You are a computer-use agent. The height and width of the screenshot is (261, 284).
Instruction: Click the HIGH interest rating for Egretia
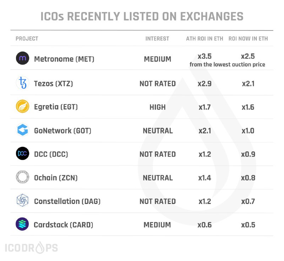157,107
